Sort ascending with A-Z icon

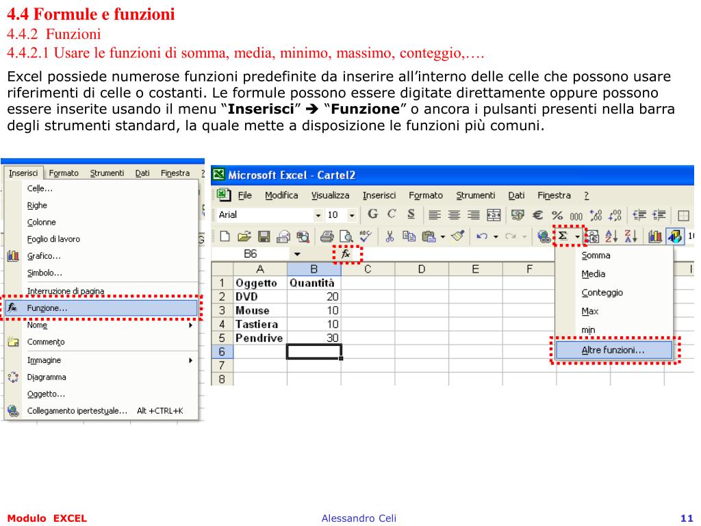click(x=611, y=236)
